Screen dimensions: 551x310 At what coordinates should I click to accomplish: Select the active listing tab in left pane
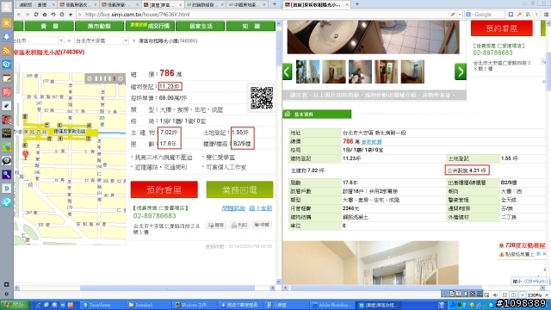pos(163,4)
